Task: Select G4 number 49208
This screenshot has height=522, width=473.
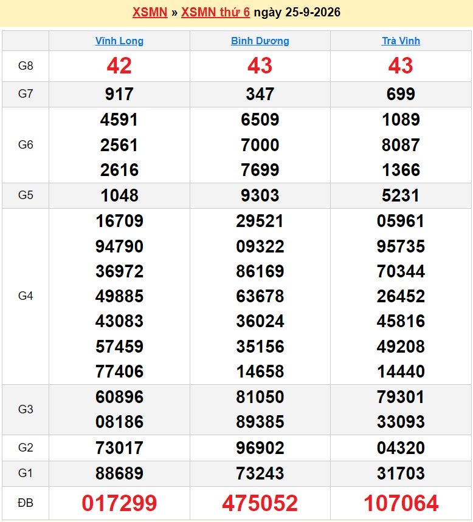Action: pyautogui.click(x=401, y=347)
